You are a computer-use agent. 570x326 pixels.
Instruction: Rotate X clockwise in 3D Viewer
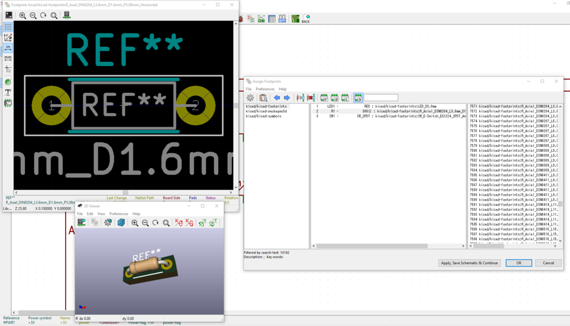179,223
